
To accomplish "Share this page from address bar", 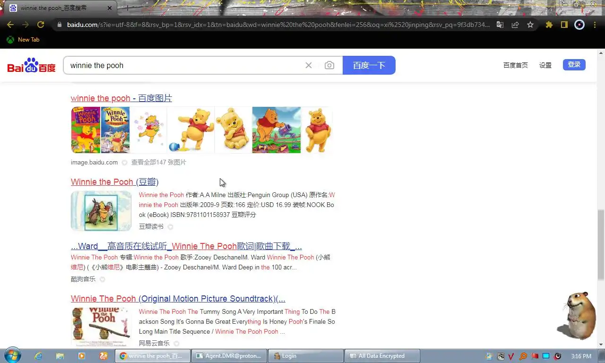I will 515,25.
